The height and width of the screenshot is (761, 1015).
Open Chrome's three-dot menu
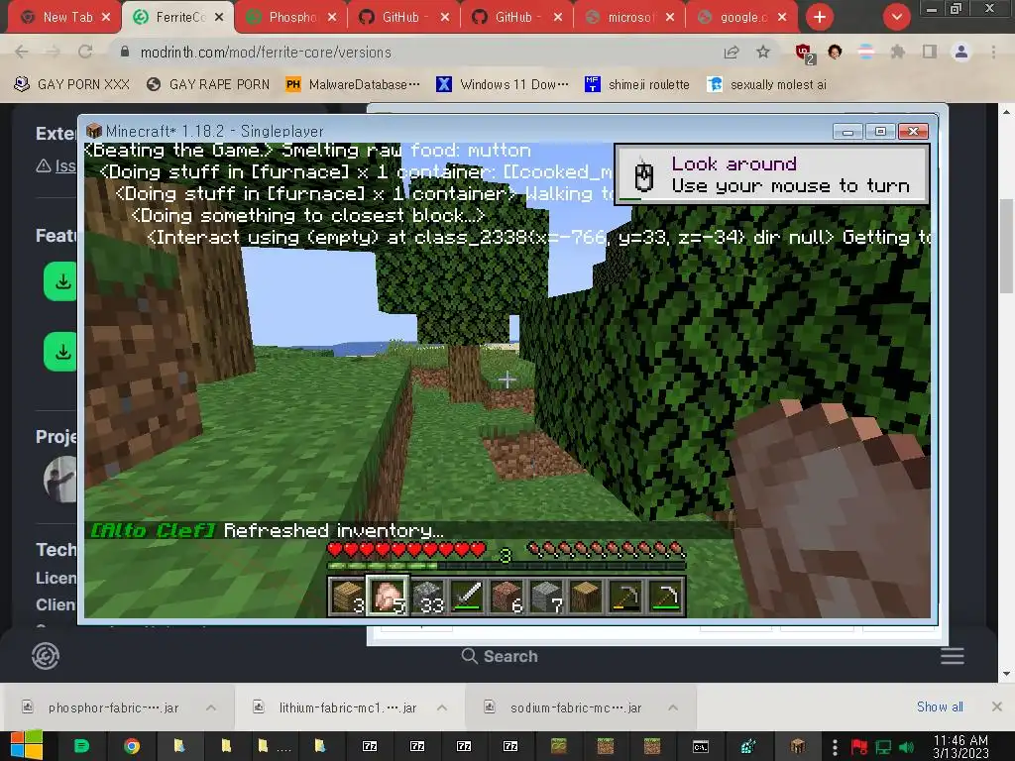(993, 52)
